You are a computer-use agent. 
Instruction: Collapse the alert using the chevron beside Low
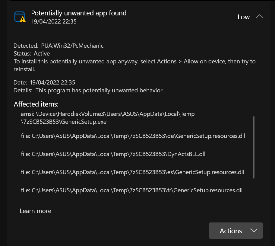(x=260, y=17)
